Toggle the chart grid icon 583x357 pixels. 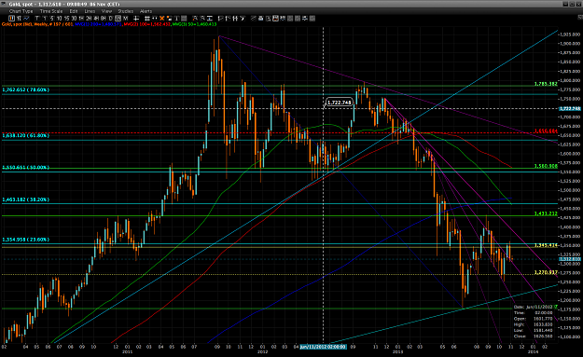[x=147, y=19]
